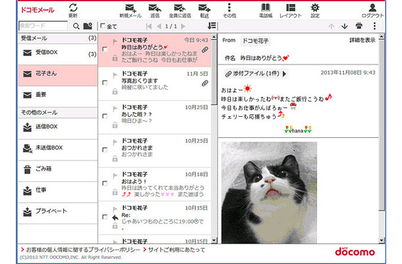
Task: Open the 電話帳 address book
Action: (x=266, y=11)
